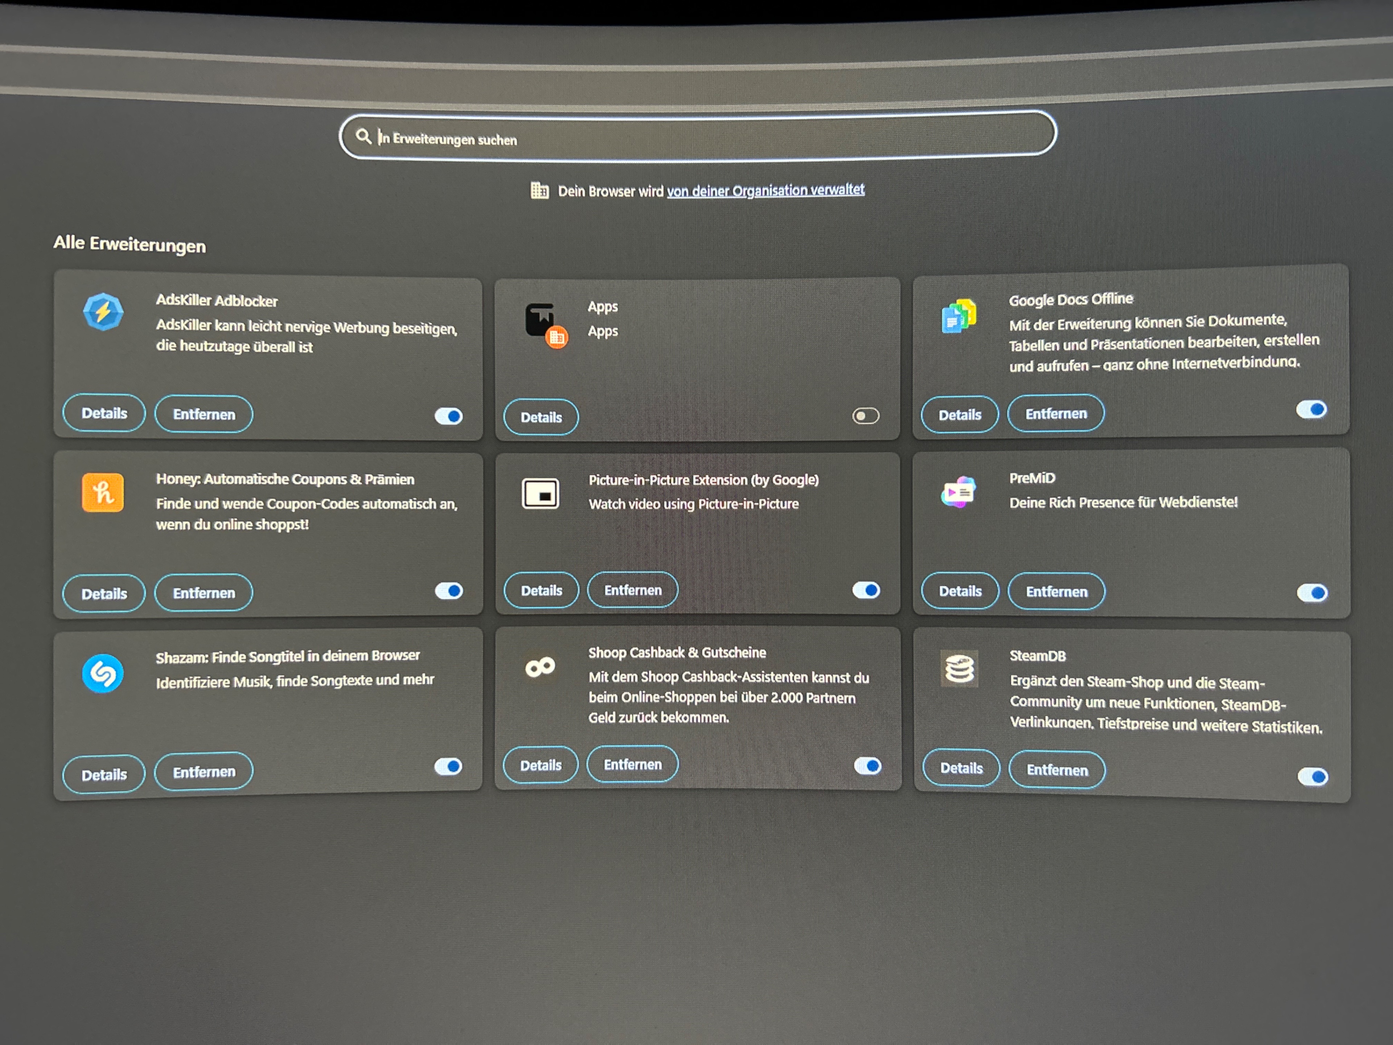The image size is (1393, 1045).
Task: Switch off Picture-in-Picture extension toggle
Action: pos(867,590)
